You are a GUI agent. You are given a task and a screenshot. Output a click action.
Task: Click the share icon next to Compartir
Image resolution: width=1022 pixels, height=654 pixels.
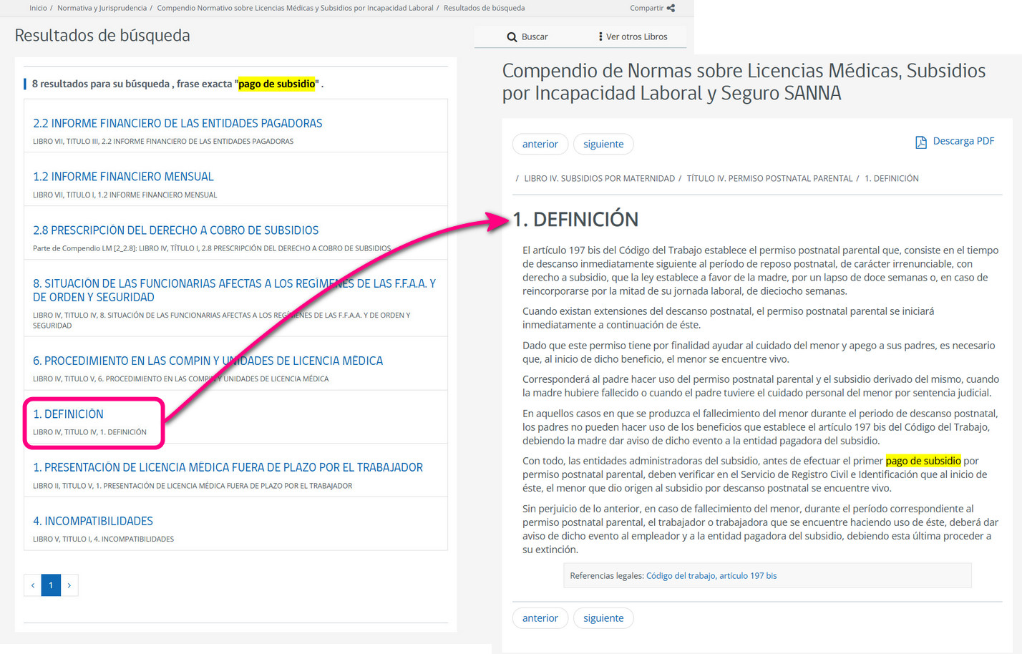671,8
